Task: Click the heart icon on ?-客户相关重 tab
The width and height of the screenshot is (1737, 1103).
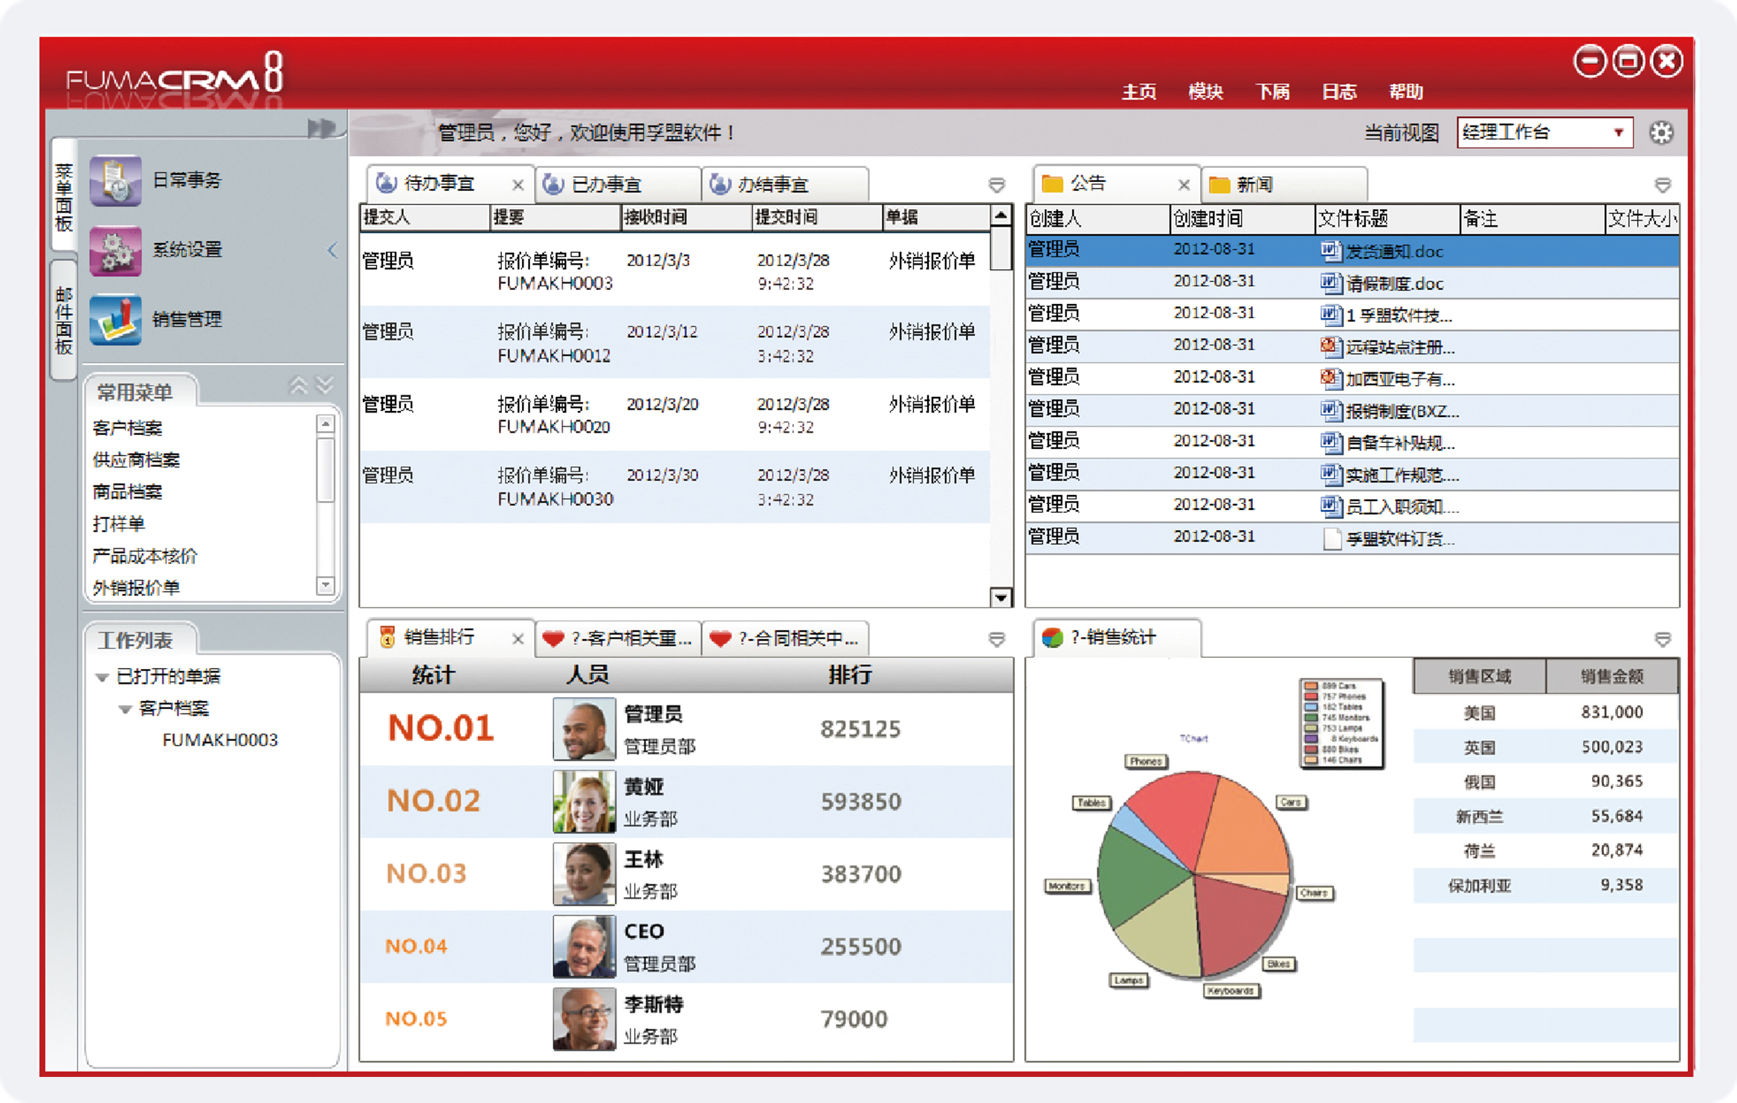Action: coord(553,638)
